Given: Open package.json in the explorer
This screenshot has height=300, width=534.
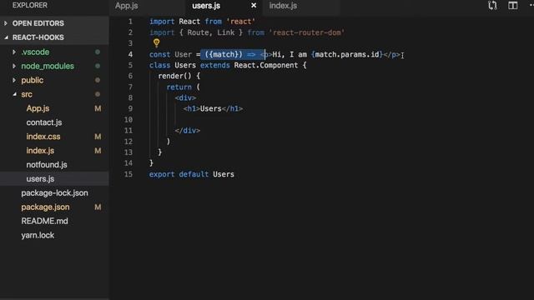Looking at the screenshot, I should tap(45, 207).
